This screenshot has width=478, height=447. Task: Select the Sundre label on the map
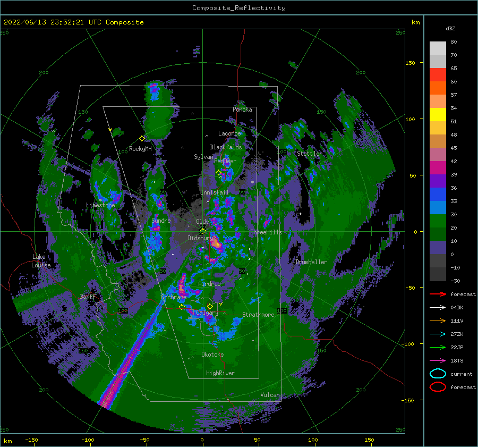click(x=161, y=220)
